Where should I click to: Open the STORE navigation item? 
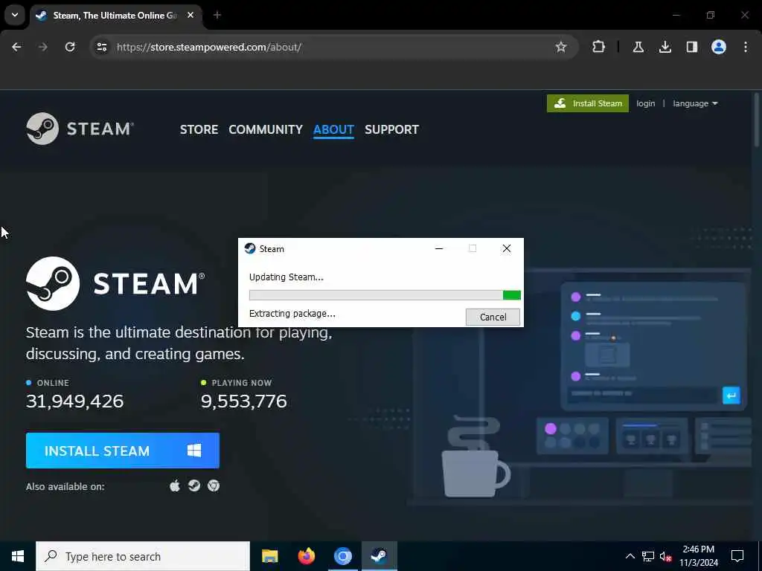pos(199,129)
